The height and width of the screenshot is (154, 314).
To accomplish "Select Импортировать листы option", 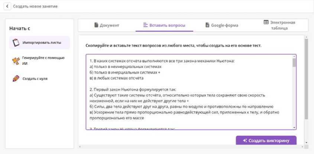I will (x=40, y=43).
